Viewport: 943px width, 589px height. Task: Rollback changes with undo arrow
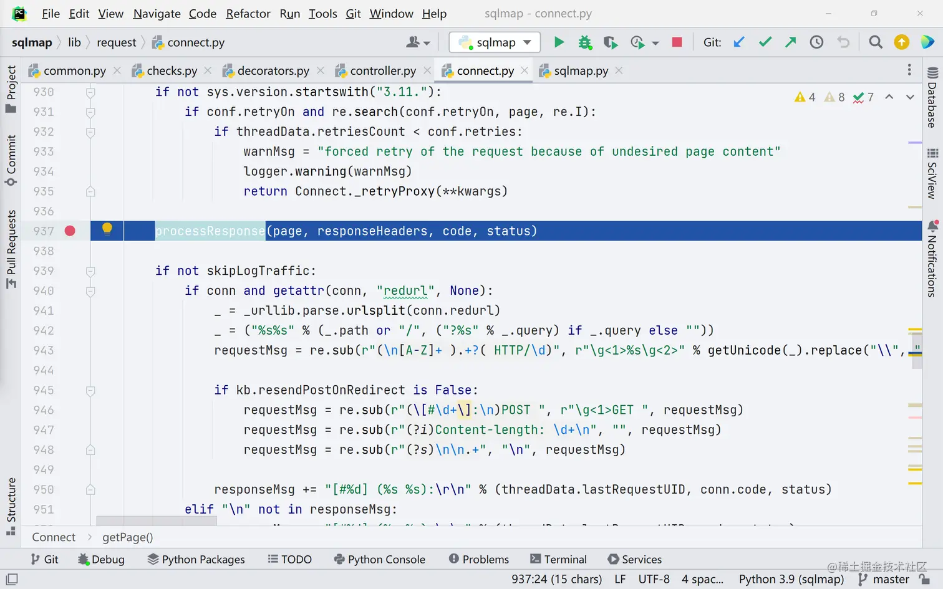click(x=843, y=42)
